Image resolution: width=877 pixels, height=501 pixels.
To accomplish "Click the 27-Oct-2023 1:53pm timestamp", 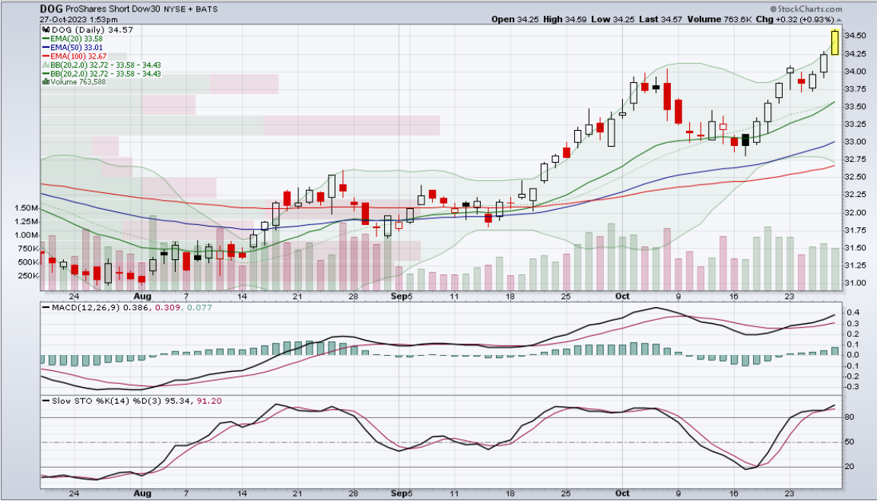I will point(79,20).
